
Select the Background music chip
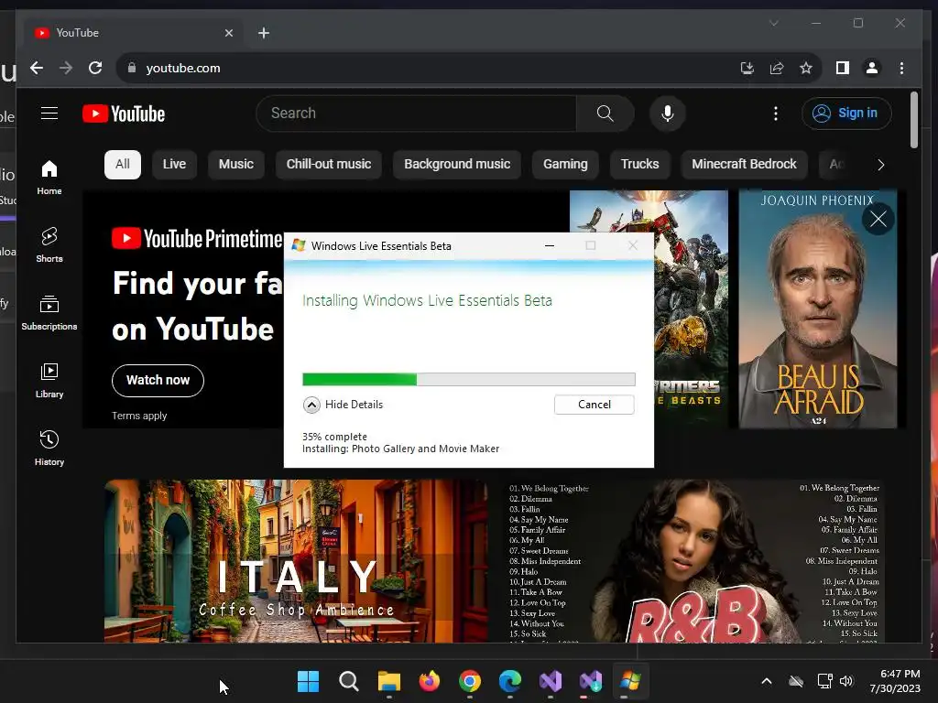[x=457, y=165]
